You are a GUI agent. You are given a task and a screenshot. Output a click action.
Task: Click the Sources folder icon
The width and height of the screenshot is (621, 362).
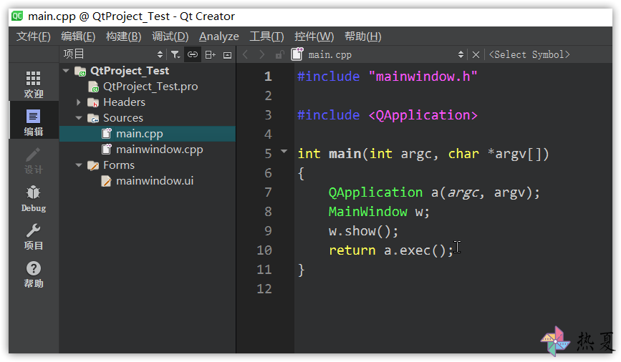coord(93,118)
